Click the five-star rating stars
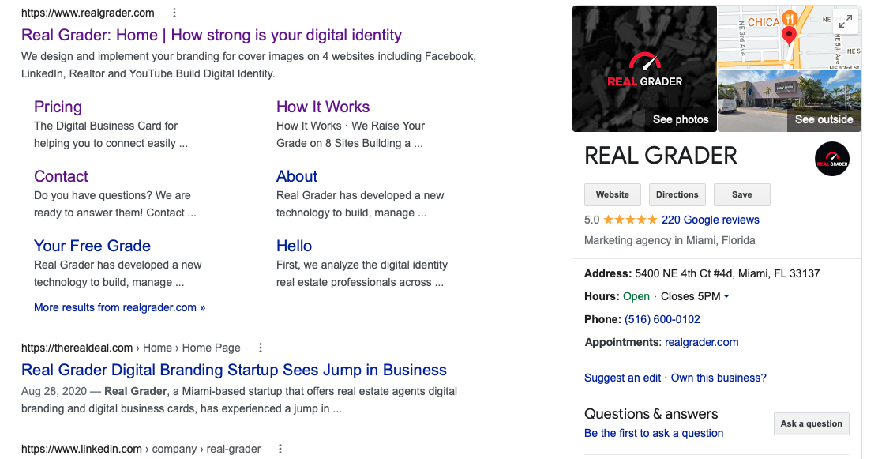 tap(629, 220)
